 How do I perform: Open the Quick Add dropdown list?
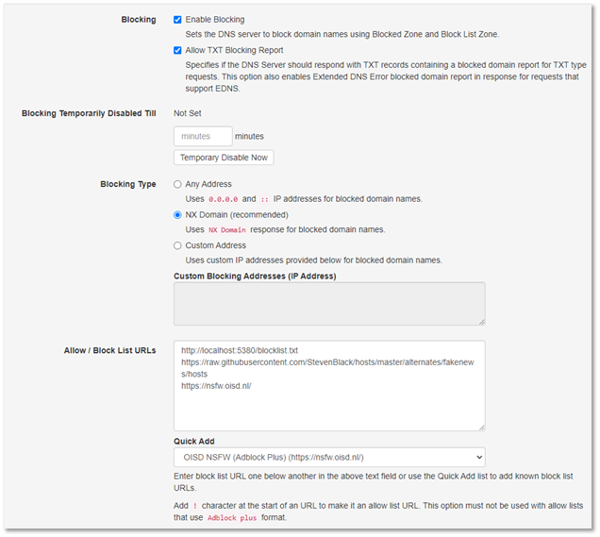click(329, 457)
